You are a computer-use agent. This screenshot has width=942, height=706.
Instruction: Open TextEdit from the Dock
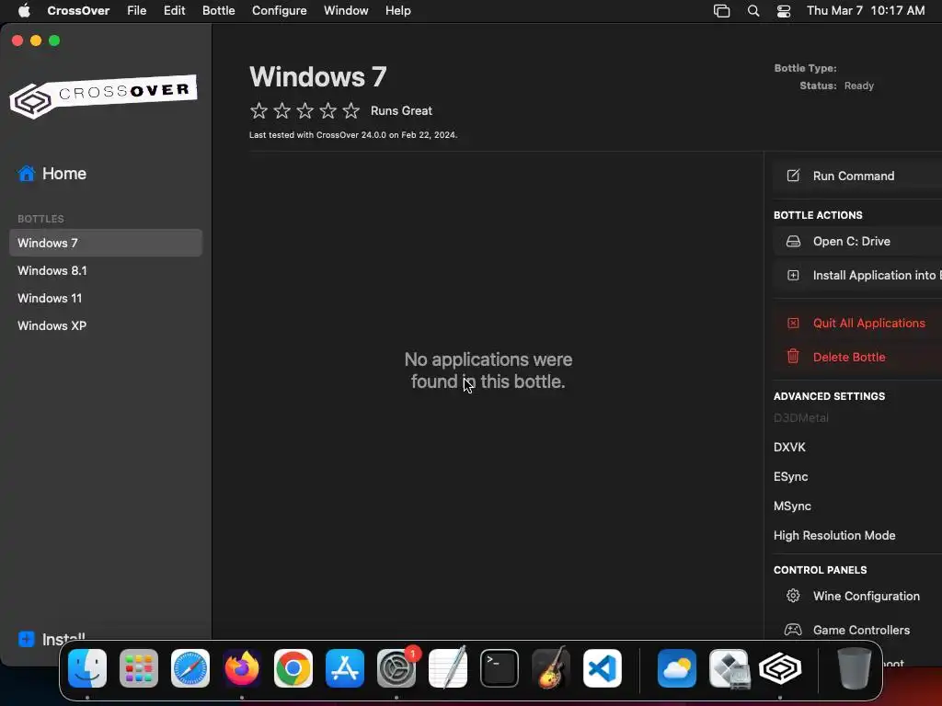click(x=448, y=668)
